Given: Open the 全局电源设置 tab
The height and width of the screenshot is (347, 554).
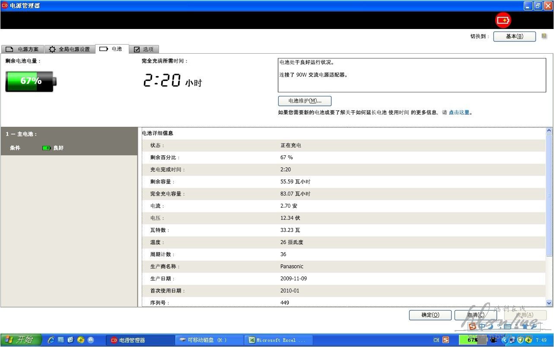Looking at the screenshot, I should click(x=70, y=49).
